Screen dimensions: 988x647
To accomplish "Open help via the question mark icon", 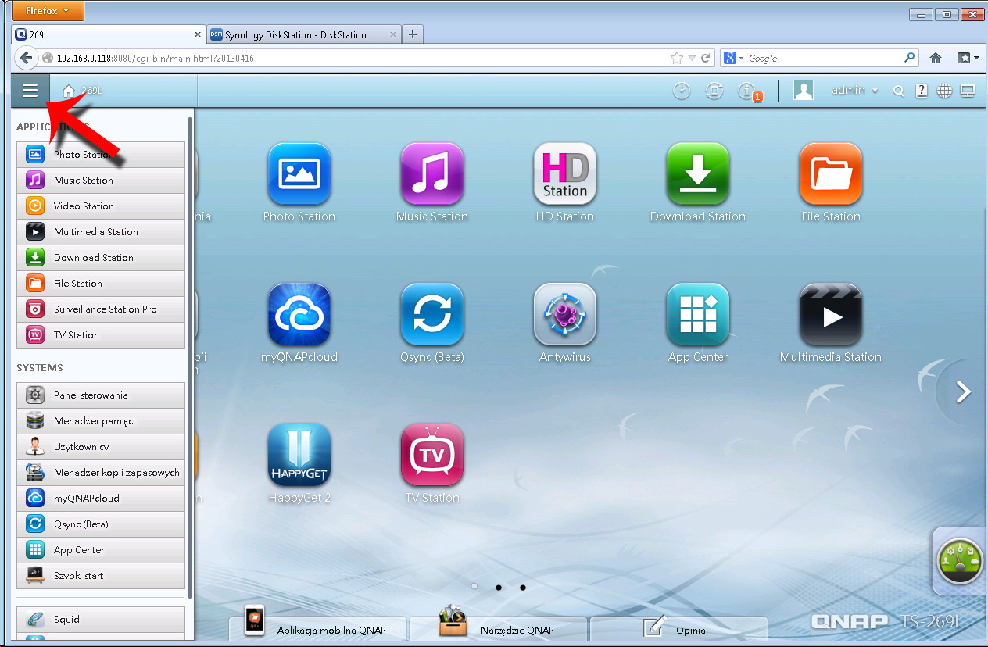I will pos(922,91).
